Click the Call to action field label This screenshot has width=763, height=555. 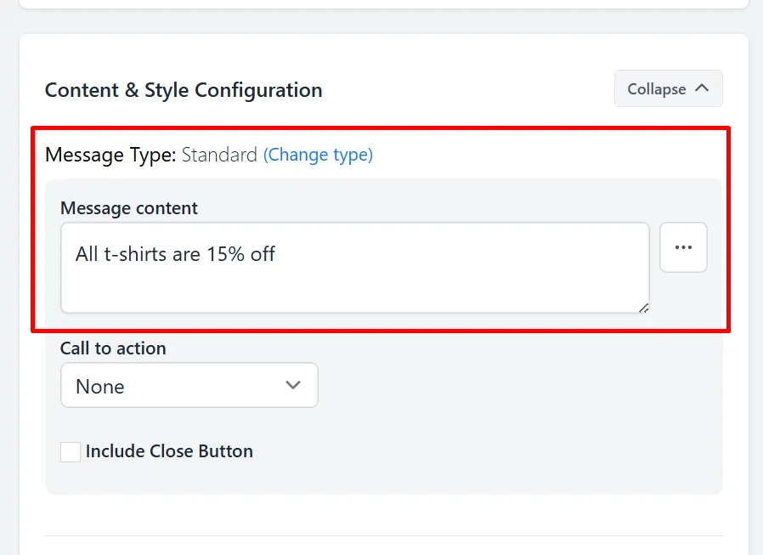113,348
